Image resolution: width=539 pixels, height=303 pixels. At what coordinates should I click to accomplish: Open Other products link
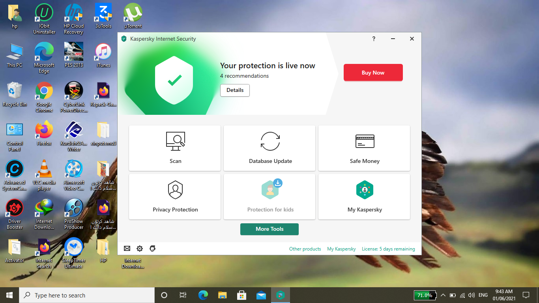click(305, 249)
